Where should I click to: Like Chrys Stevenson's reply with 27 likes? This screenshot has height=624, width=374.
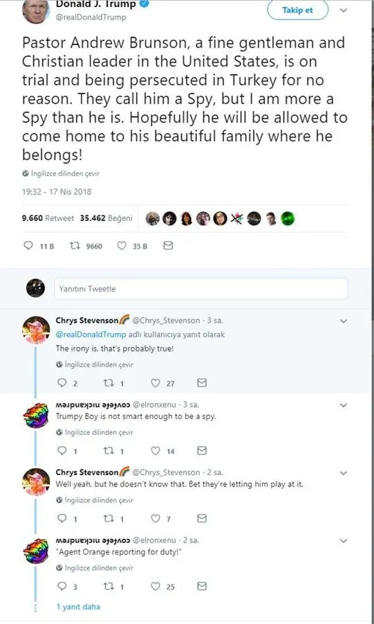[156, 383]
